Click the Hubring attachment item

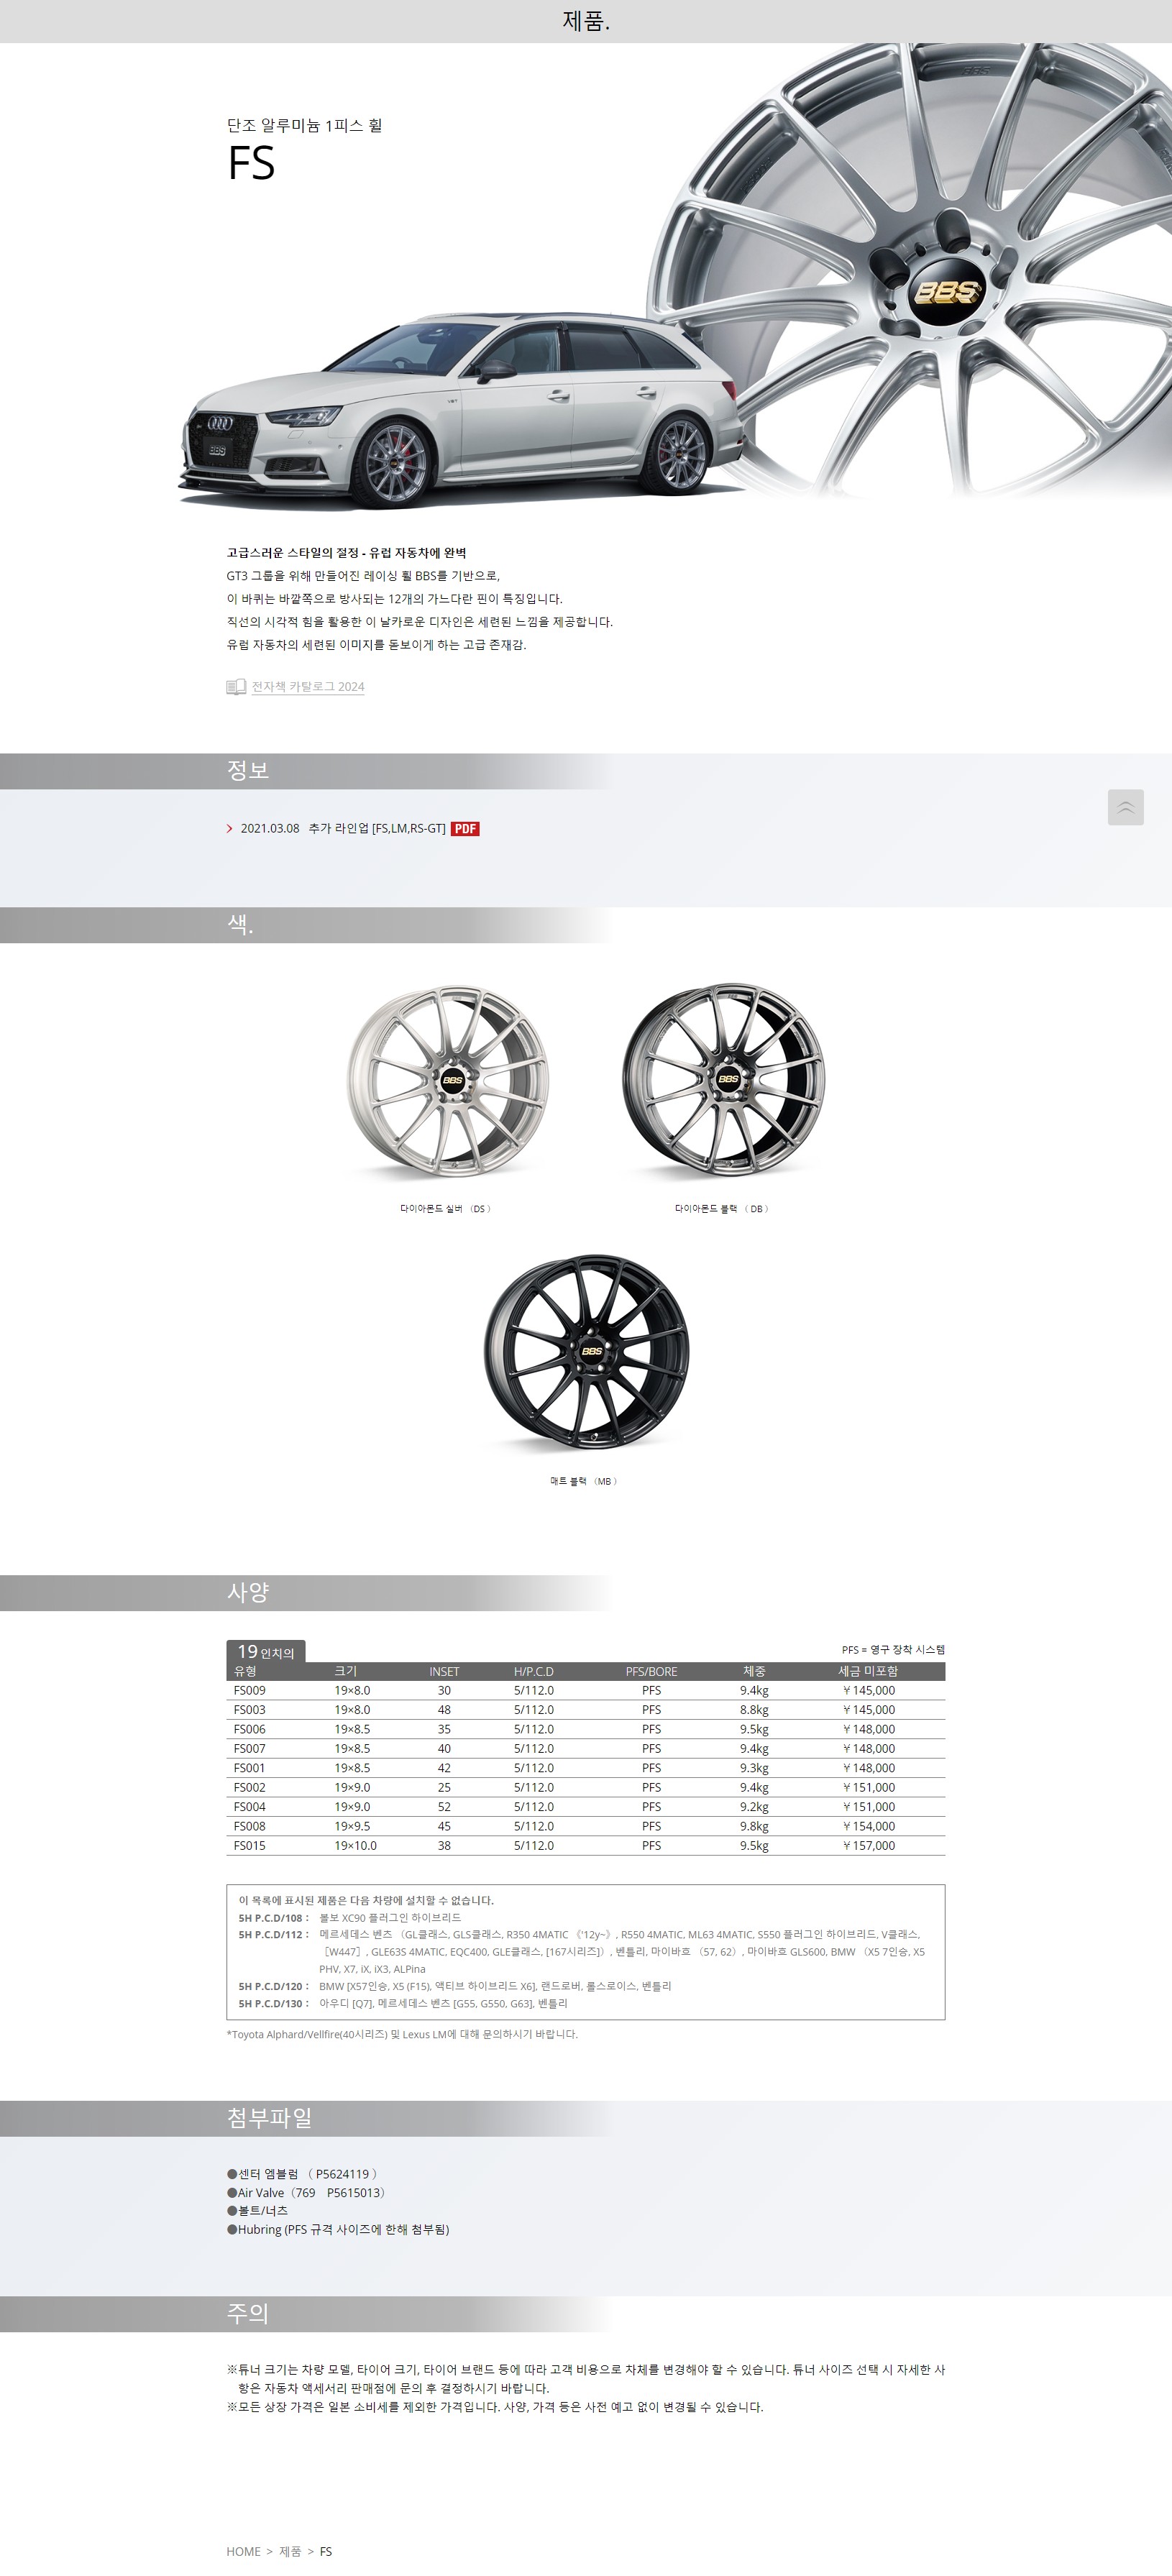coord(338,2229)
